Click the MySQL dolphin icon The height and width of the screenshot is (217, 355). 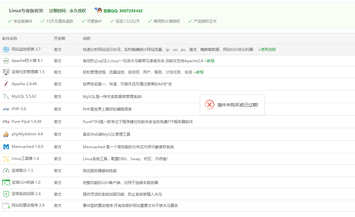click(x=6, y=96)
